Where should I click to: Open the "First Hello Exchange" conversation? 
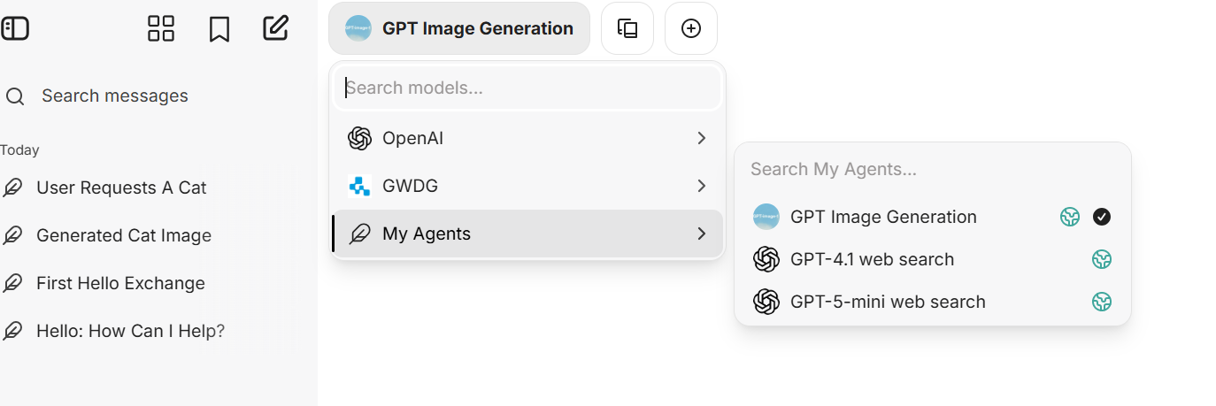pyautogui.click(x=120, y=283)
